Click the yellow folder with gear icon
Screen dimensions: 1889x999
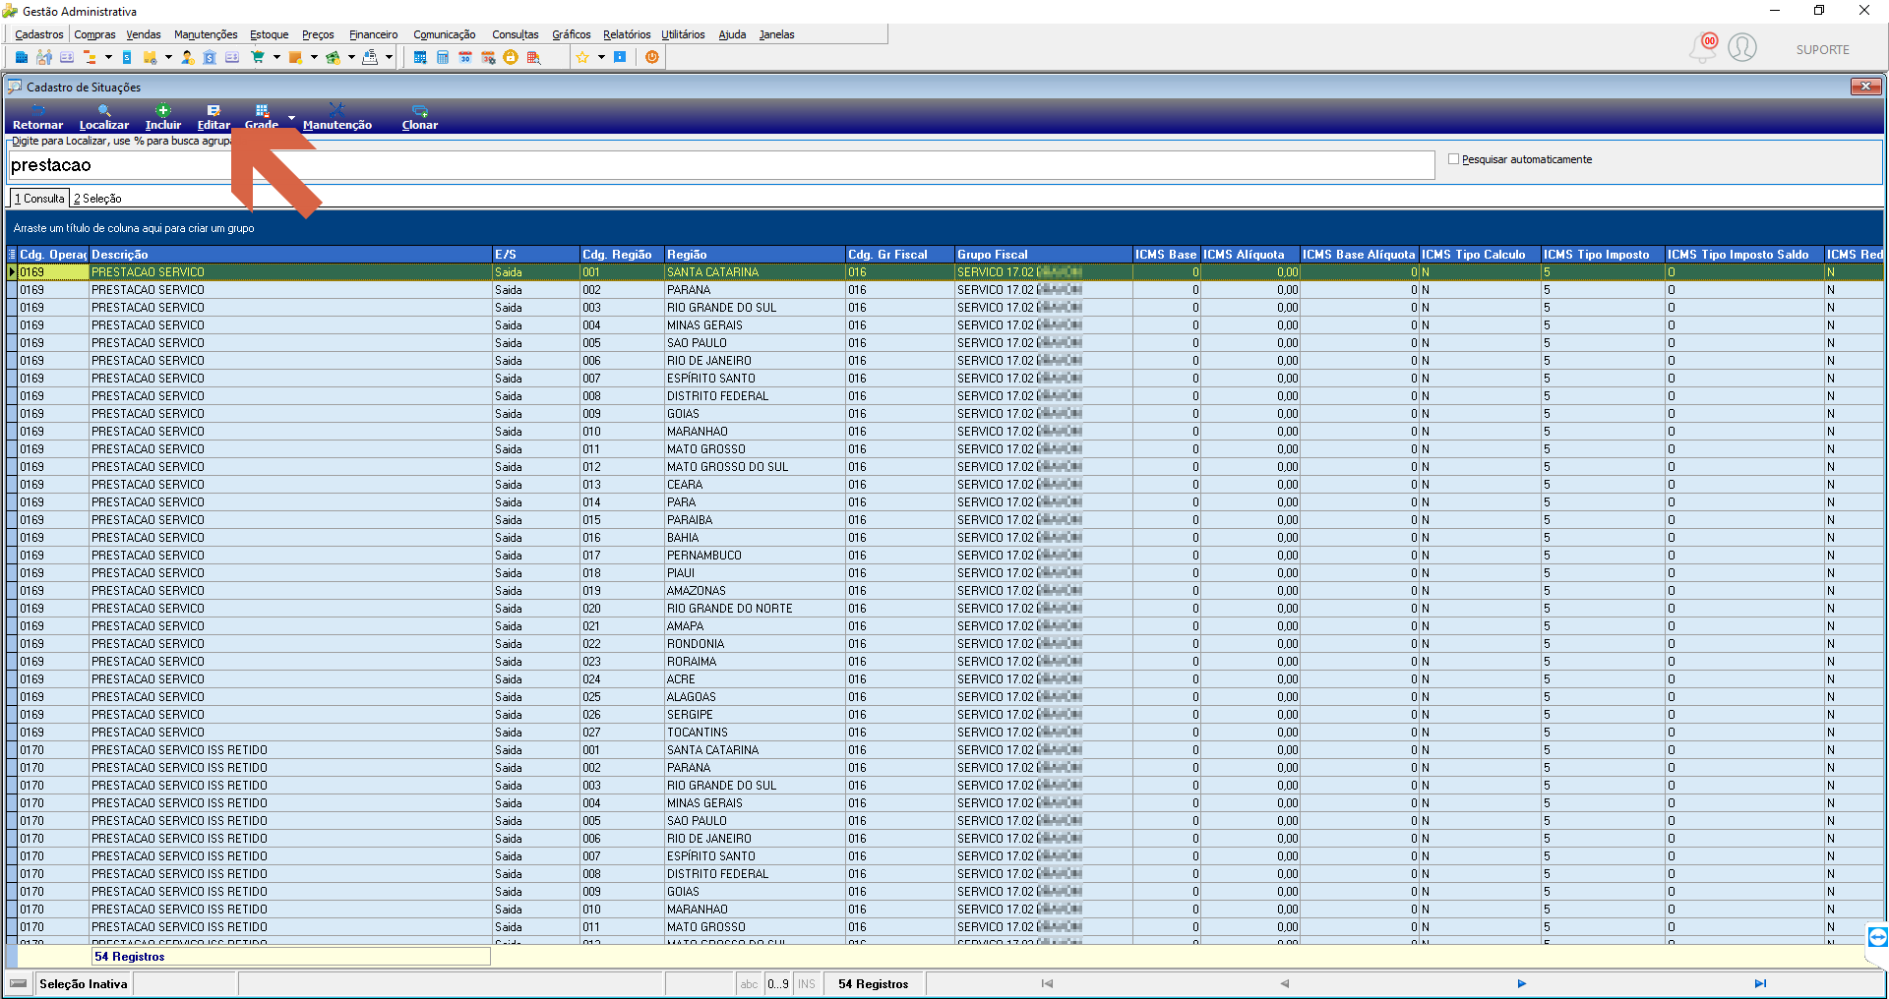150,57
